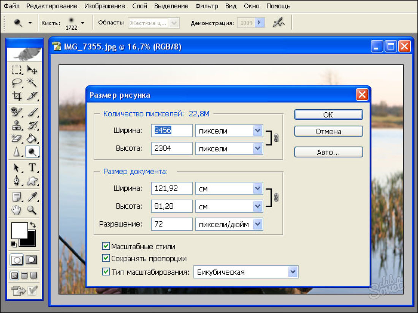Uncheck the Масштабные стили checkbox
The height and width of the screenshot is (313, 418).
coord(106,246)
